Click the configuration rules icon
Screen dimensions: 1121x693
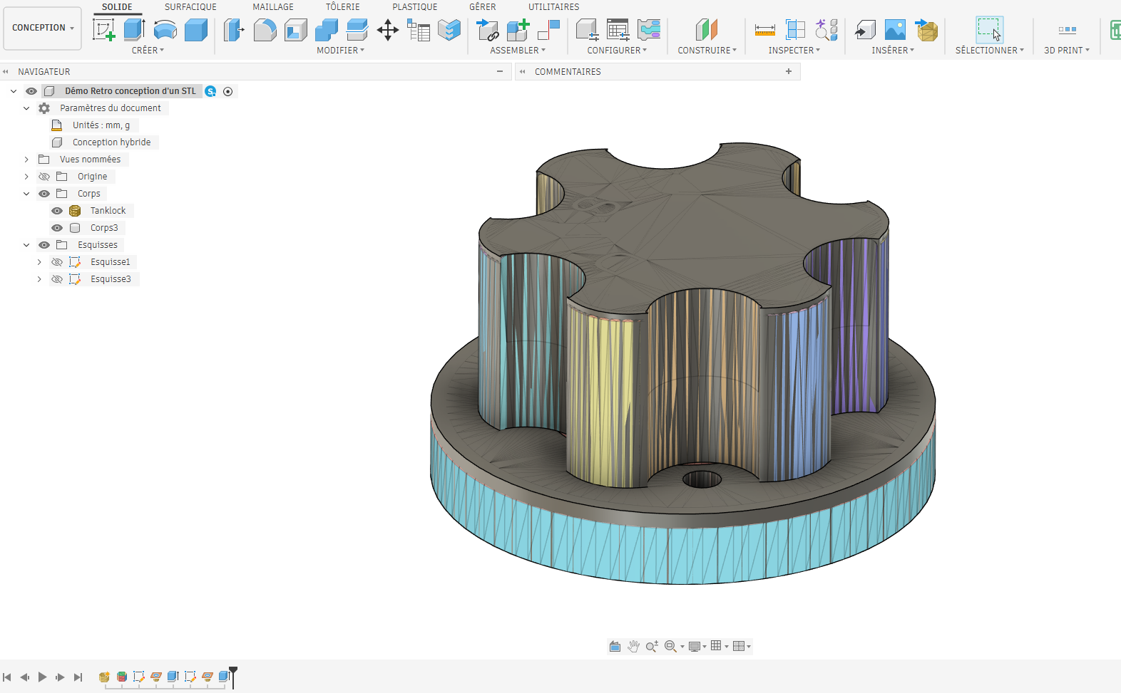648,30
